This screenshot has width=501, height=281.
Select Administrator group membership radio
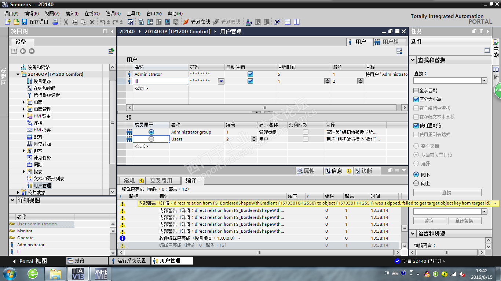151,132
